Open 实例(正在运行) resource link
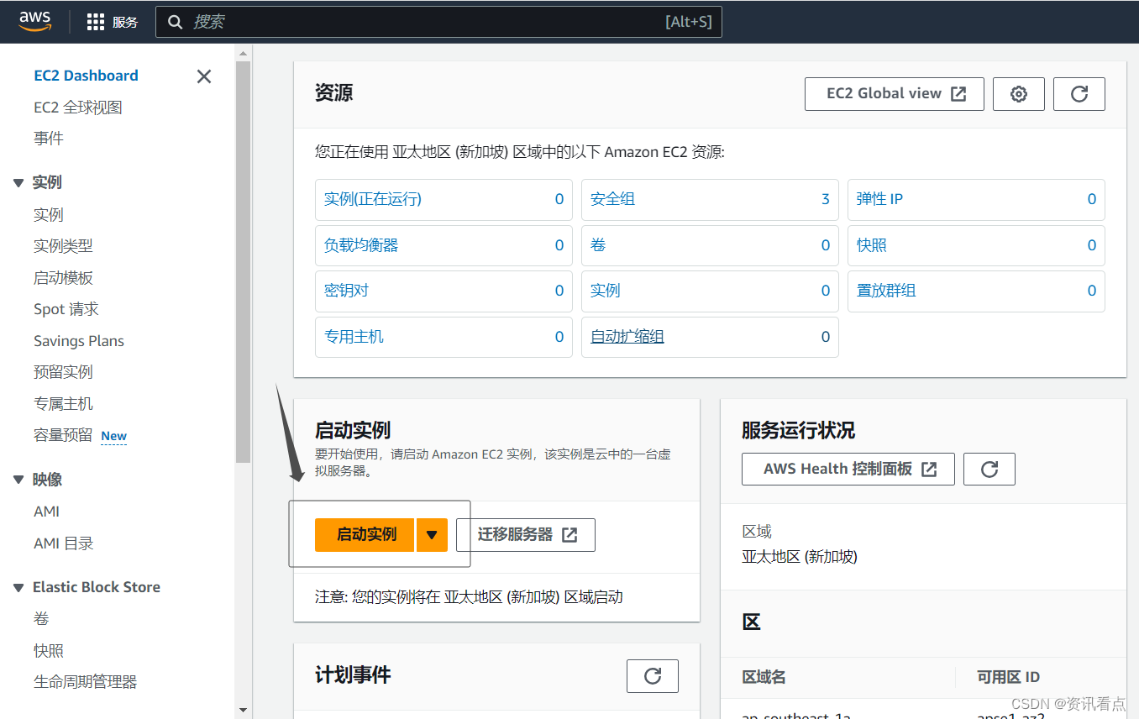This screenshot has height=719, width=1139. point(373,199)
